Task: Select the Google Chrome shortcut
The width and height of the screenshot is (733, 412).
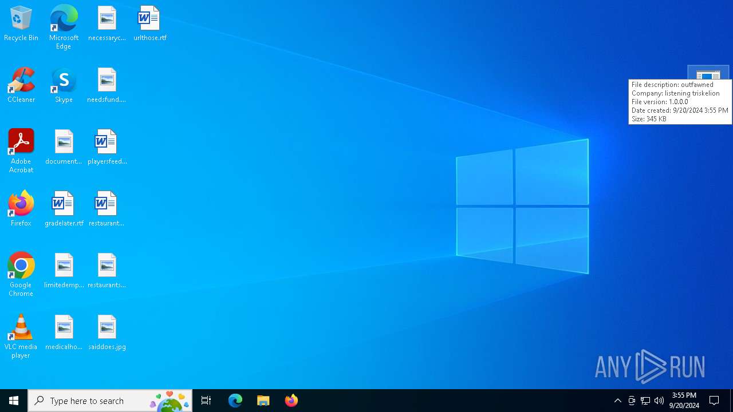Action: tap(21, 275)
